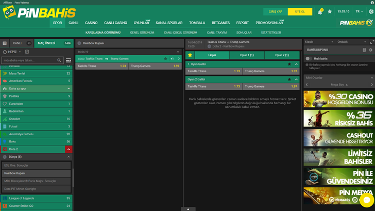The width and height of the screenshot is (375, 211).
Task: Expand bet slip fullscreen icon
Action: (x=372, y=42)
